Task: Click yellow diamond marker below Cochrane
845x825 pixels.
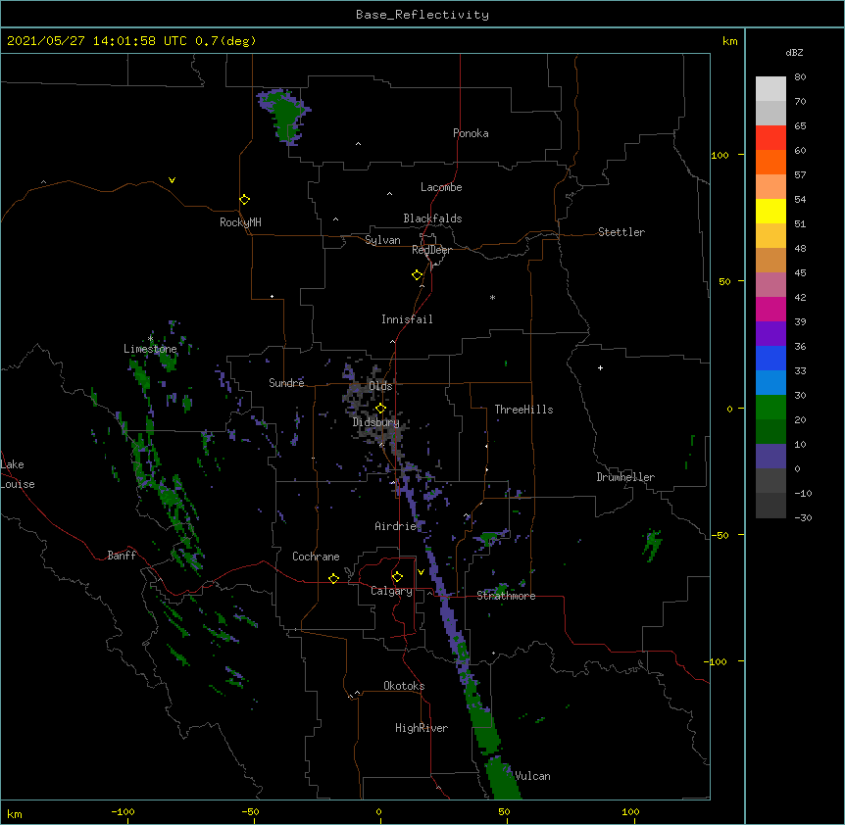Action: click(x=333, y=578)
